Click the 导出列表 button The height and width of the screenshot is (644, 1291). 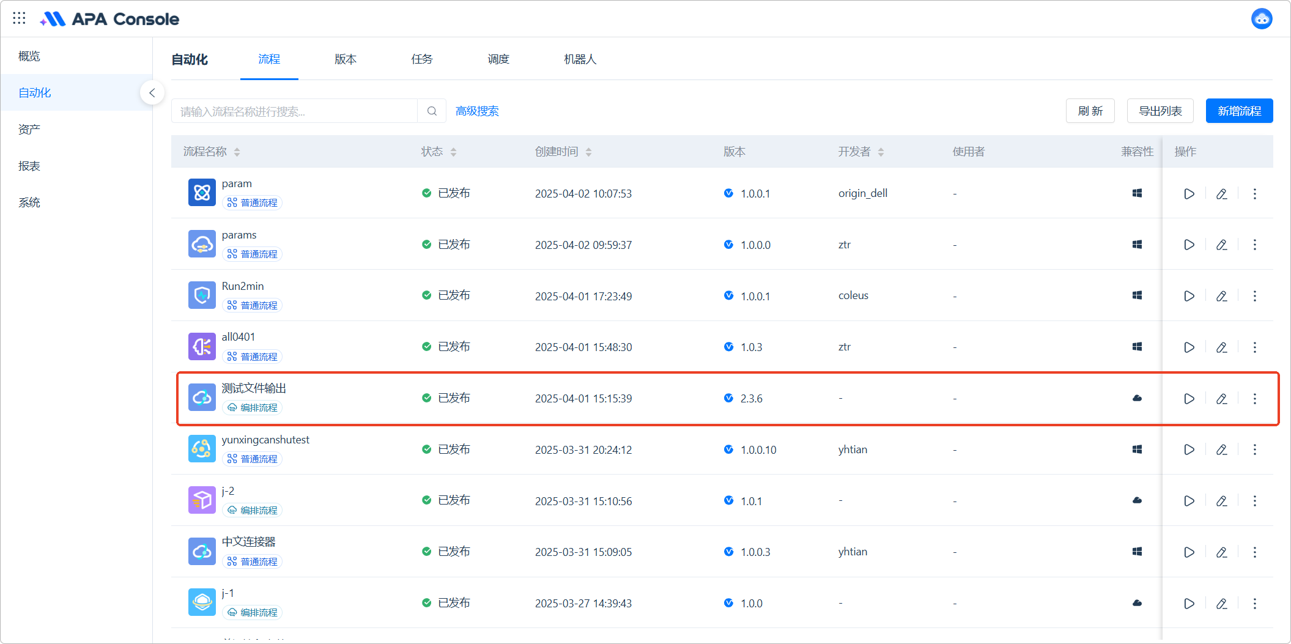point(1160,111)
